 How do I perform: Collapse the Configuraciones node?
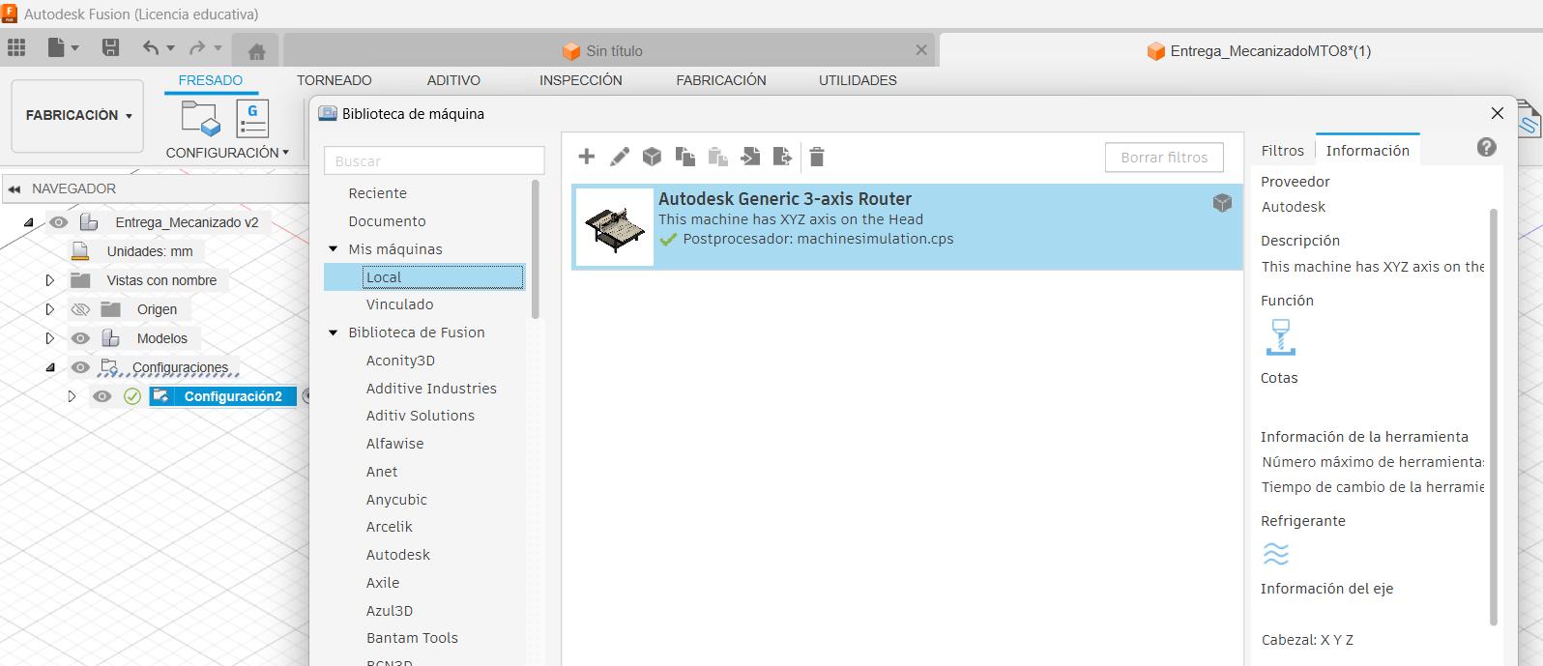pos(50,367)
